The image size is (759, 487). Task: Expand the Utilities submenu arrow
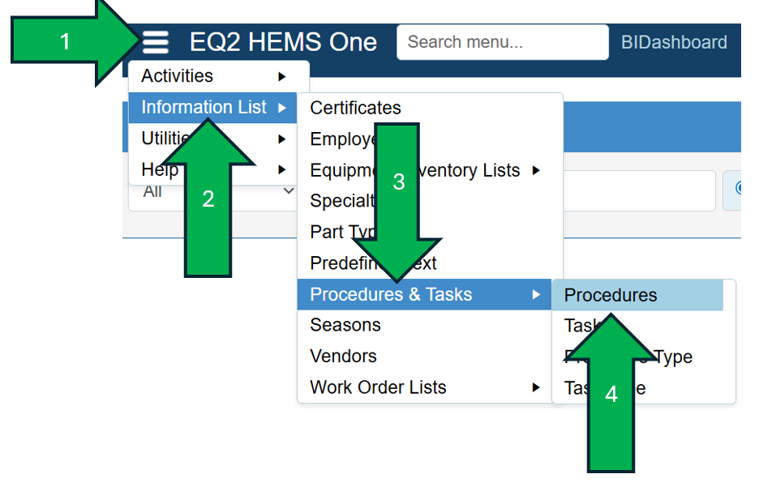281,139
